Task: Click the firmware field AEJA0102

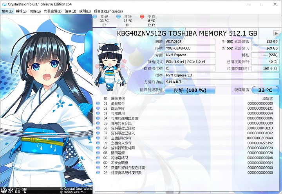Action: pos(190,41)
